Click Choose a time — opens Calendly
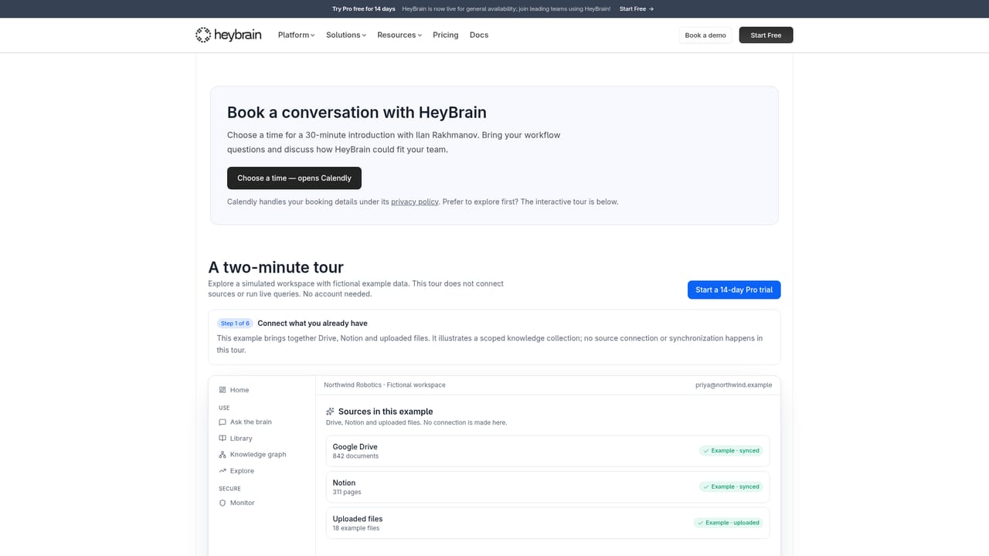The width and height of the screenshot is (989, 556). tap(294, 178)
